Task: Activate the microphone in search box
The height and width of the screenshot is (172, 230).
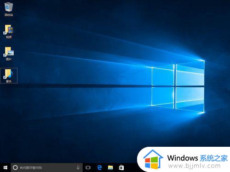Action: [x=78, y=167]
